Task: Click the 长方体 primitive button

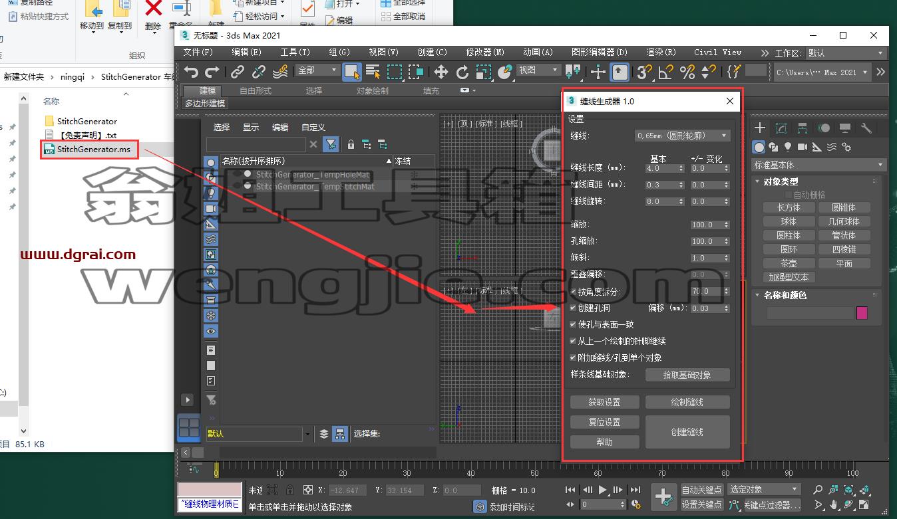Action: pos(789,207)
